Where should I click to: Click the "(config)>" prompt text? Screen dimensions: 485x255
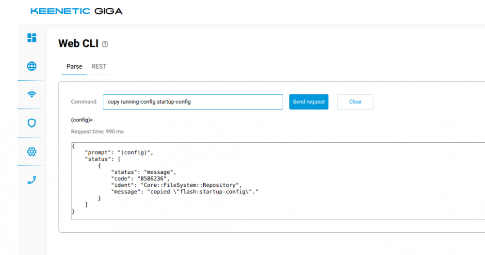click(82, 120)
